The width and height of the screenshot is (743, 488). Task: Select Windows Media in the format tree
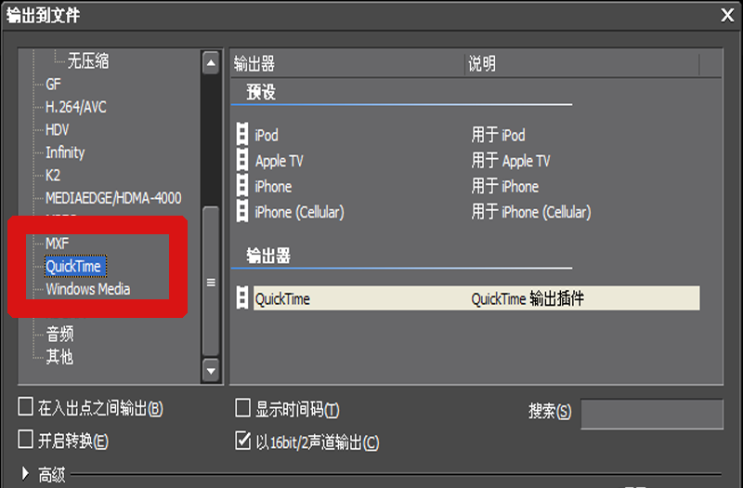88,289
